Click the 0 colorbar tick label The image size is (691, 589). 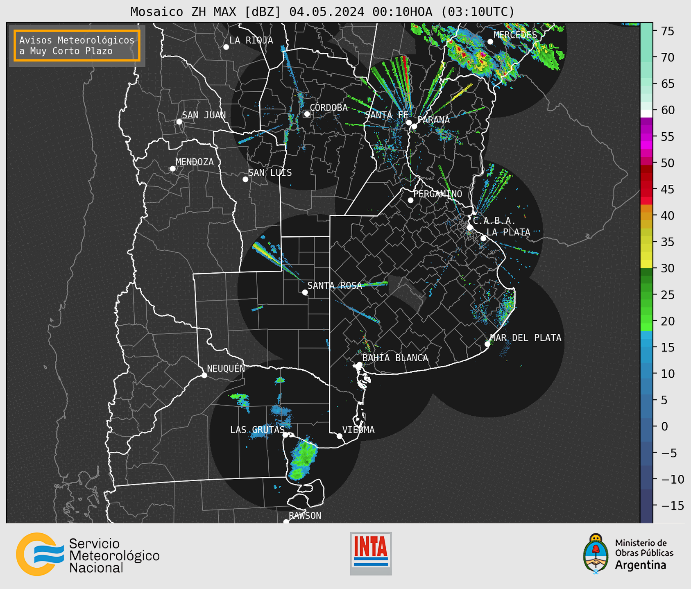[664, 426]
